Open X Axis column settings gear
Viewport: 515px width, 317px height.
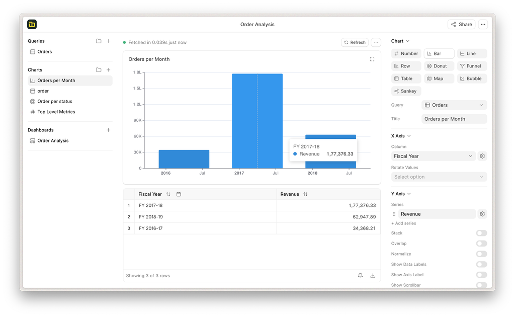482,156
